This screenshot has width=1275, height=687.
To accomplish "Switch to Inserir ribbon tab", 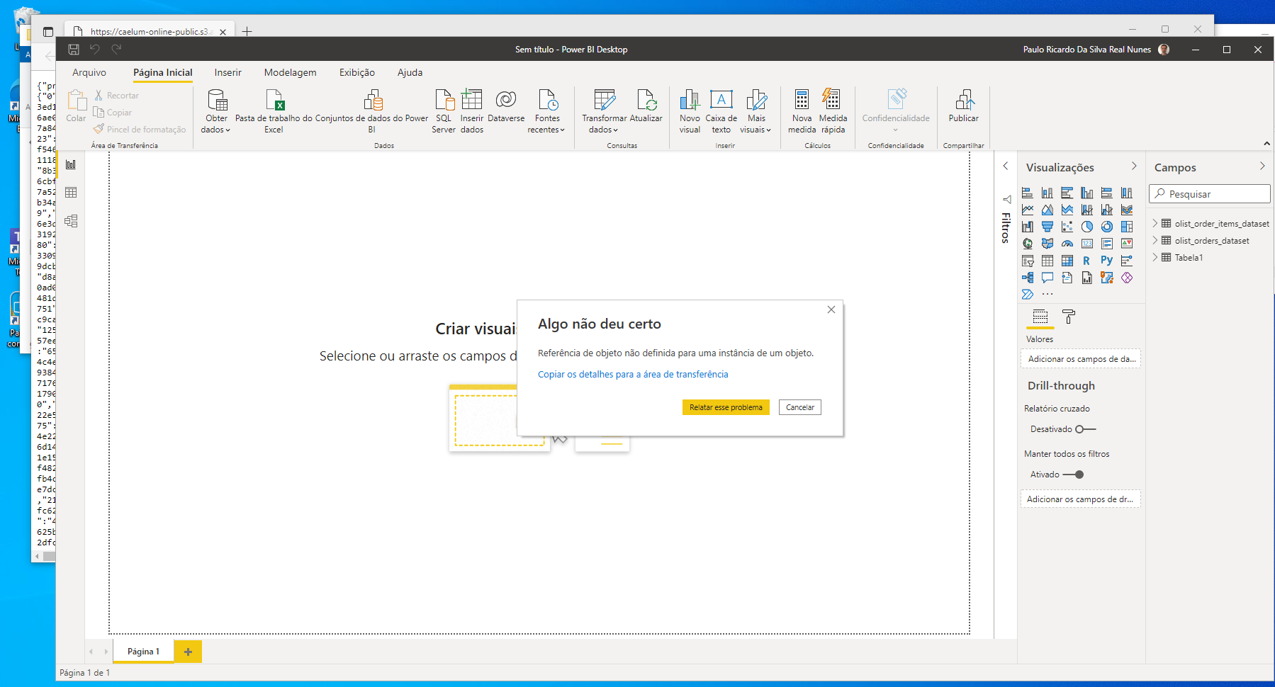I will (x=228, y=72).
